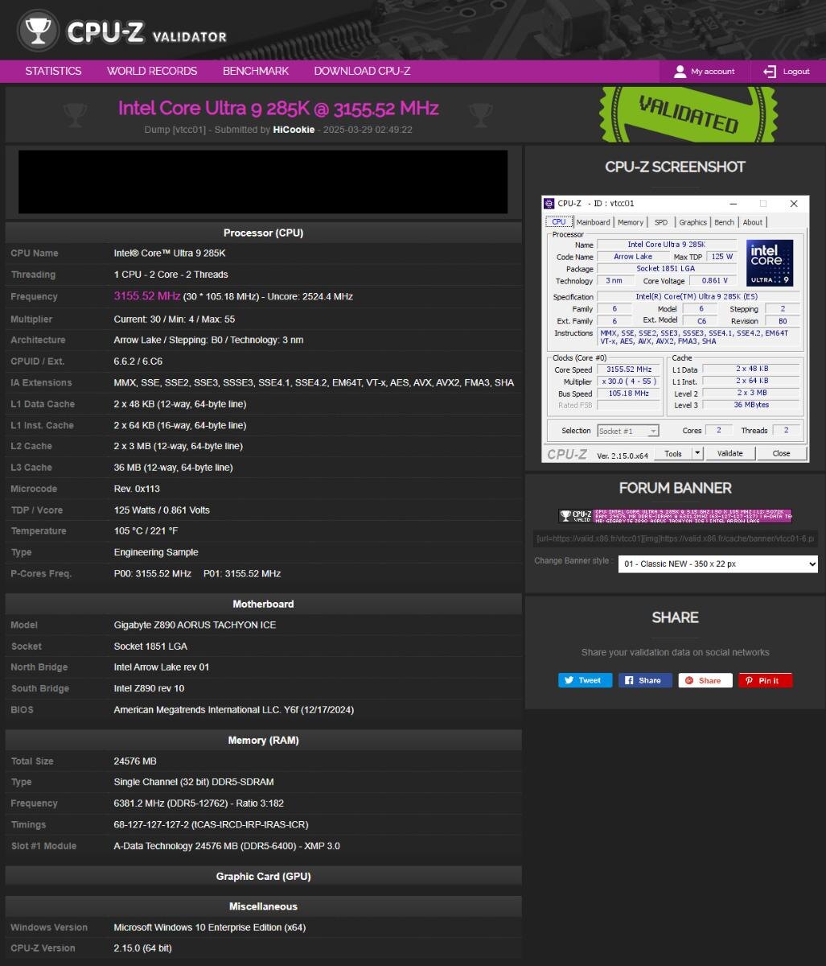The height and width of the screenshot is (966, 826).
Task: Click the Microcode Rev. 0x113 value
Action: pos(137,489)
